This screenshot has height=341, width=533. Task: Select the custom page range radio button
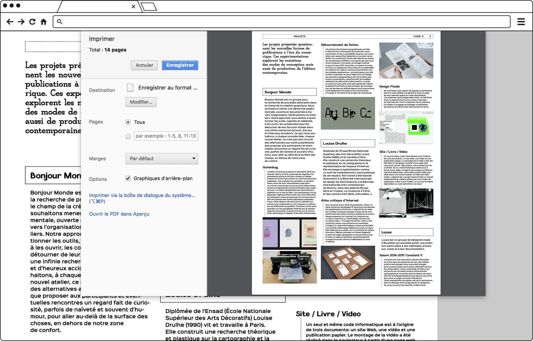(x=128, y=136)
